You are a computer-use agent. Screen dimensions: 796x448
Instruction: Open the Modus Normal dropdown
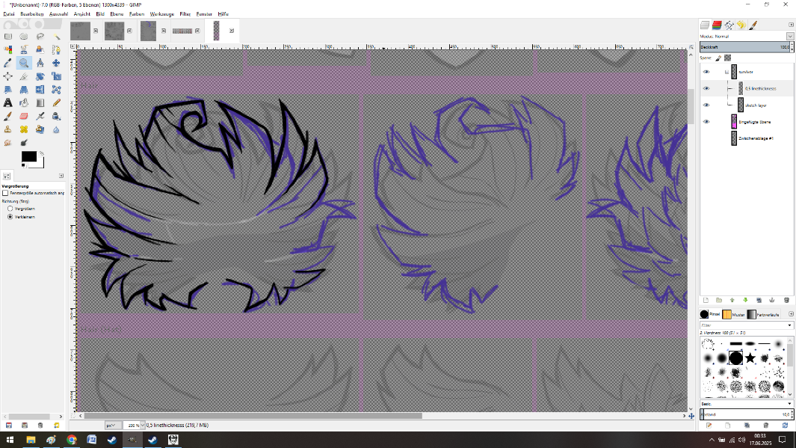[790, 36]
